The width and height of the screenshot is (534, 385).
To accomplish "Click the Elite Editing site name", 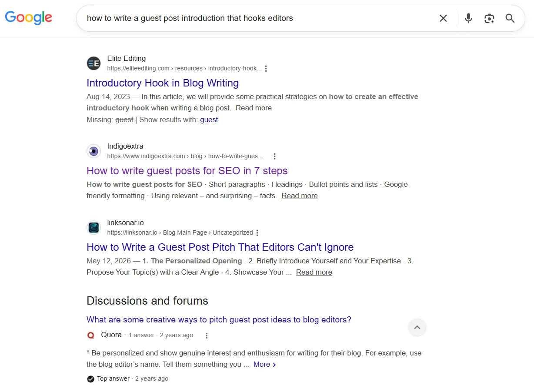I will pyautogui.click(x=127, y=59).
